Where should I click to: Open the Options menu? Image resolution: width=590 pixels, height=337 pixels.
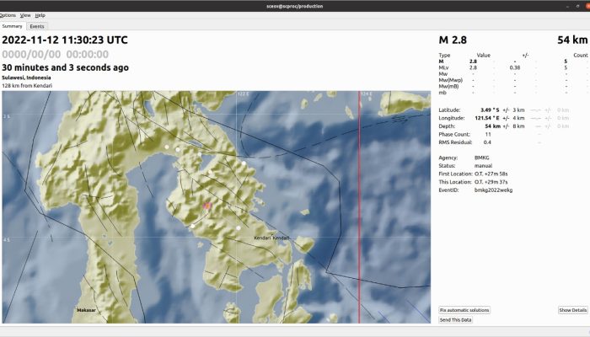click(x=8, y=15)
